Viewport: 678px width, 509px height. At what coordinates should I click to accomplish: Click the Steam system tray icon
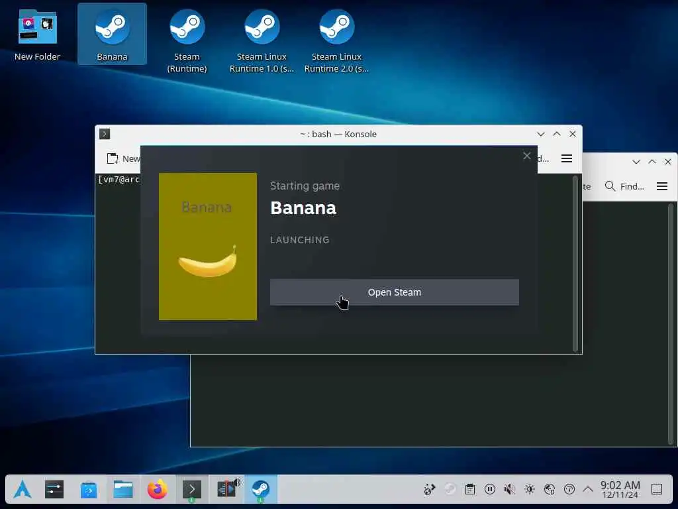[450, 489]
